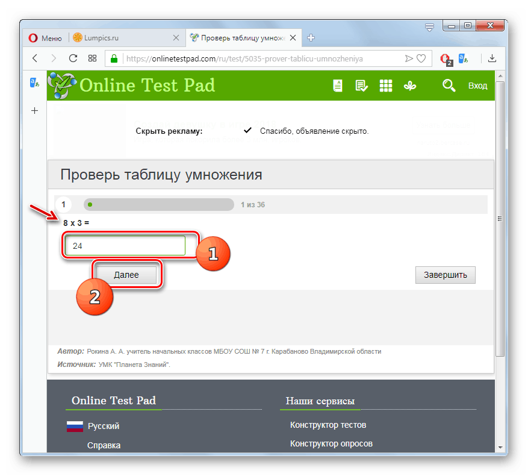528x476 pixels.
Task: Open the flower icon in the site header
Action: point(410,86)
